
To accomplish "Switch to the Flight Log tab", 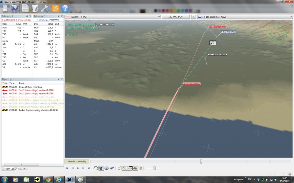I will pos(8,169).
